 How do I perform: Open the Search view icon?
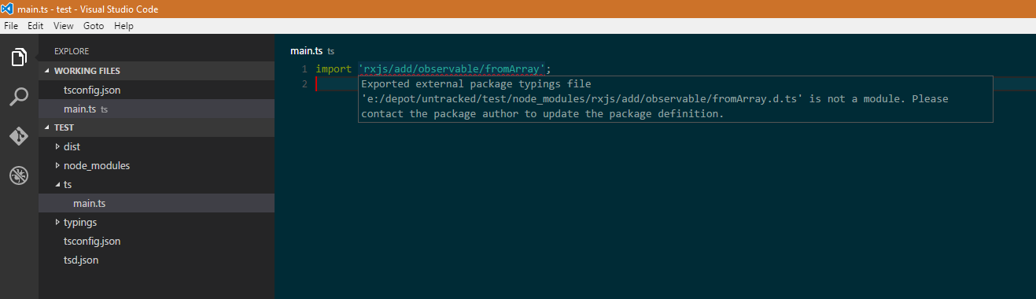click(x=19, y=98)
